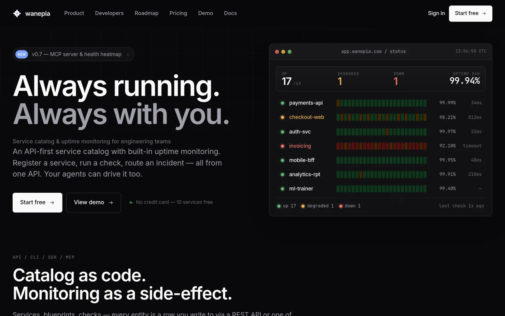Click the UP 17/19 counter
The height and width of the screenshot is (316, 505).
coord(291,79)
